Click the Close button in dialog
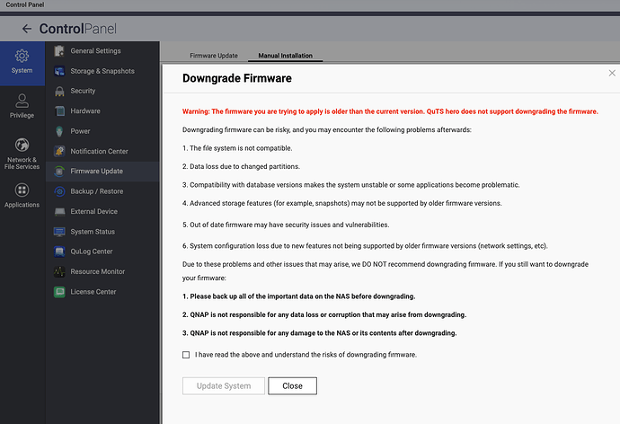This screenshot has width=620, height=424. (x=292, y=385)
